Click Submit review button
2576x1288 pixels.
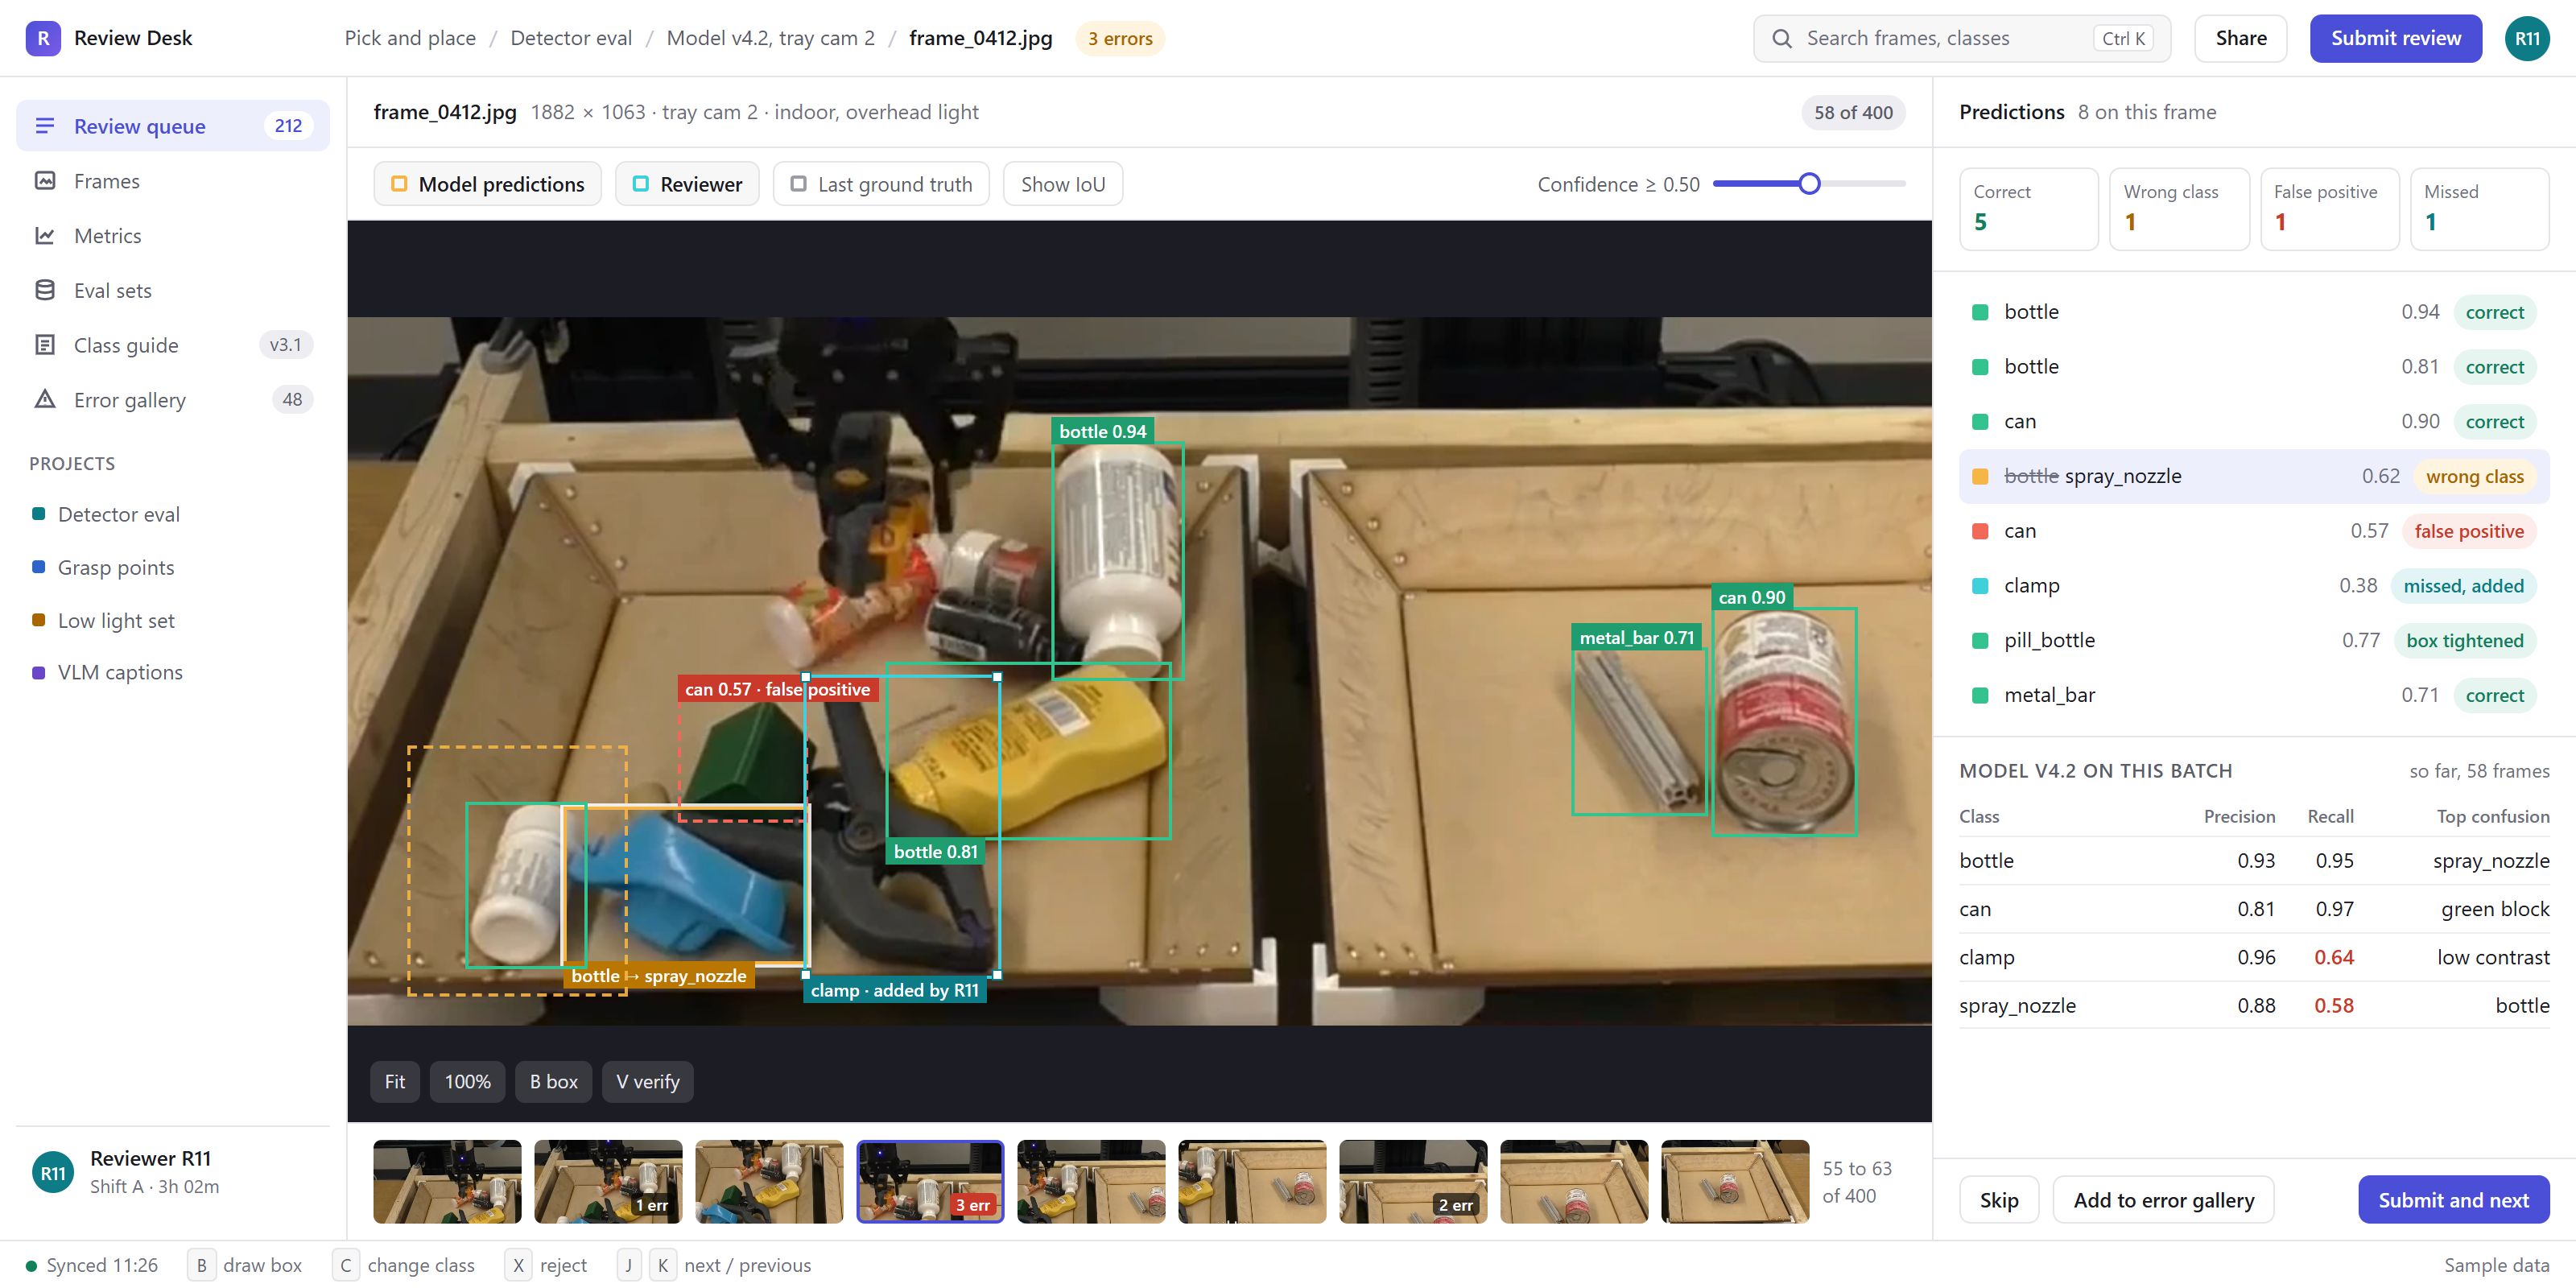pos(2395,38)
